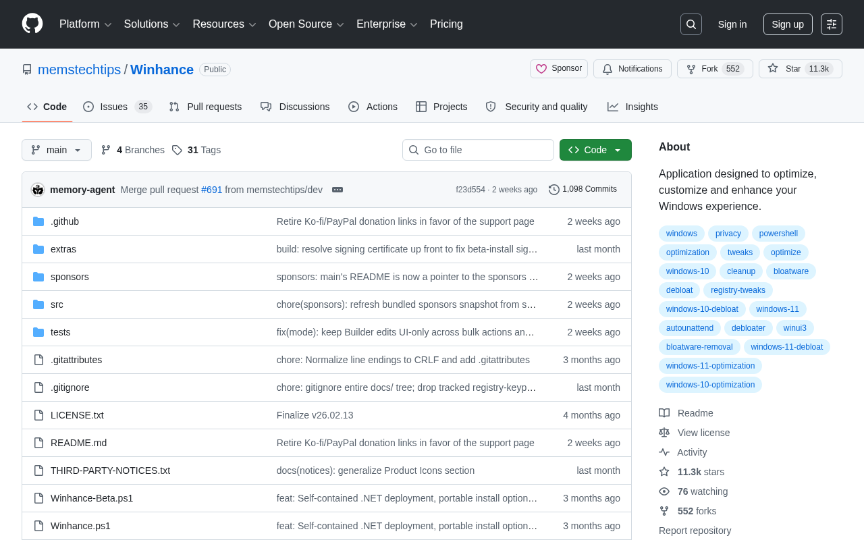The image size is (864, 540).
Task: Open commit history clock icon
Action: (554, 190)
